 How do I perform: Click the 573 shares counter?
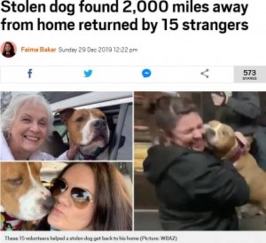click(x=250, y=74)
